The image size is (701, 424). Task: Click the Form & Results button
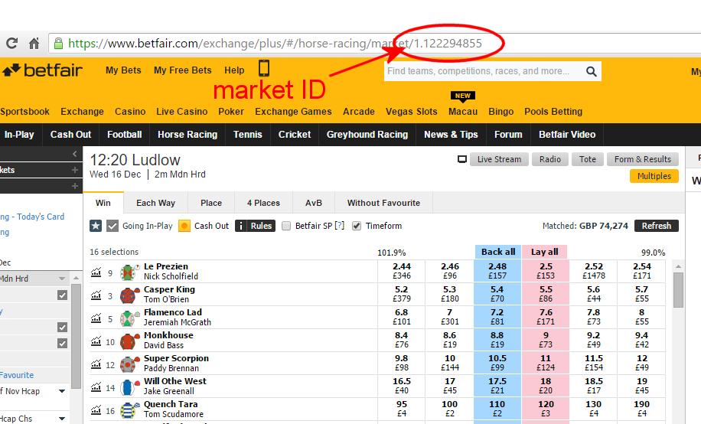point(642,159)
